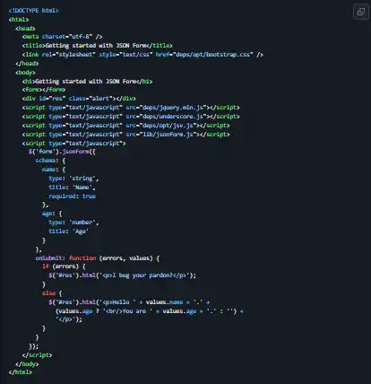Click the meta charset="utf-8" line
This screenshot has width=371, height=384.
pyautogui.click(x=62, y=37)
